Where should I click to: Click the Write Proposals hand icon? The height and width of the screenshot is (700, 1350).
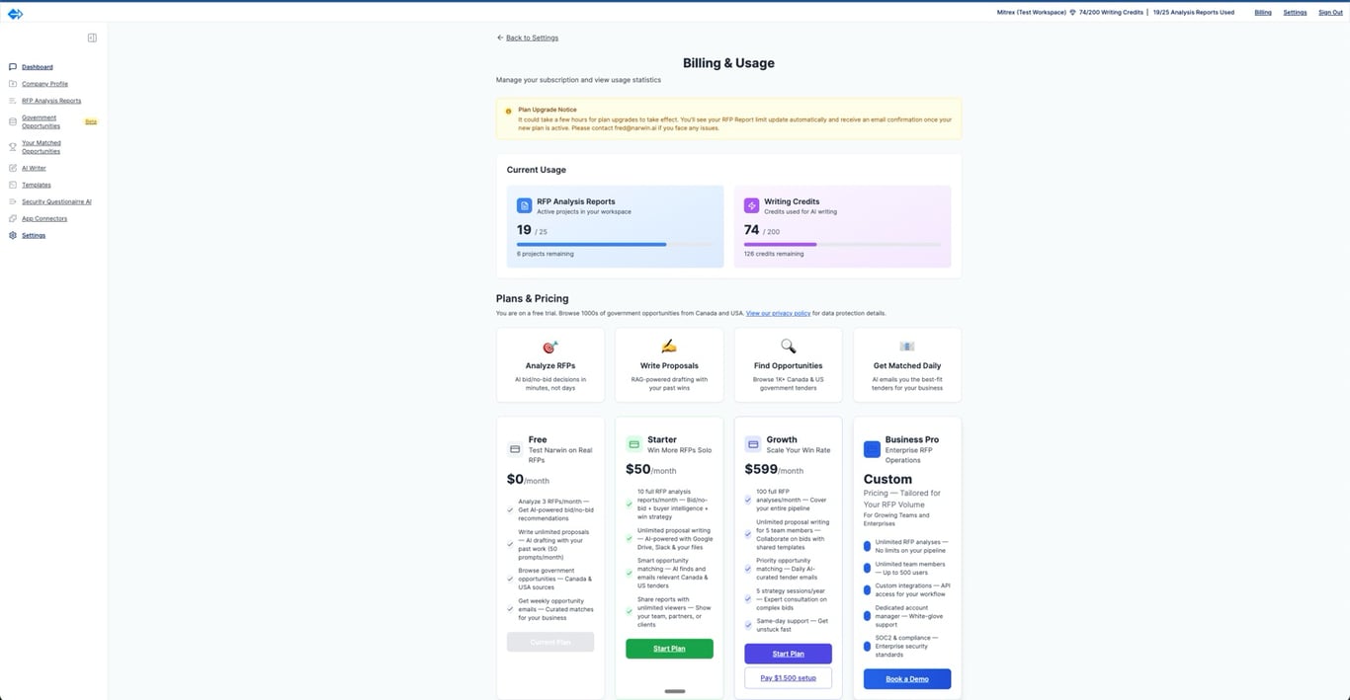point(669,347)
